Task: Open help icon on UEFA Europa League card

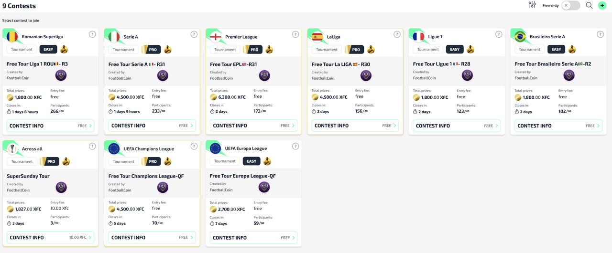Action: (295, 146)
